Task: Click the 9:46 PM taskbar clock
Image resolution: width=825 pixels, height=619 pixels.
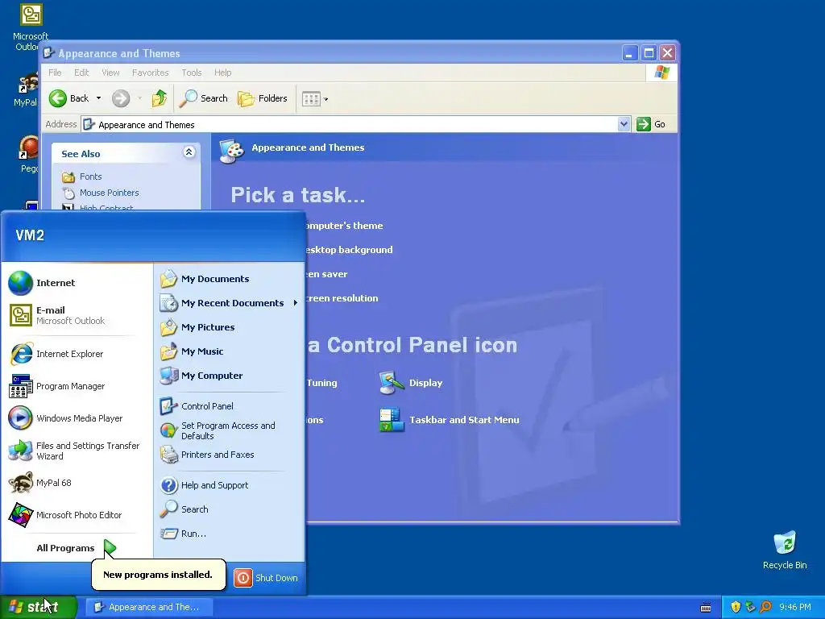Action: 795,607
